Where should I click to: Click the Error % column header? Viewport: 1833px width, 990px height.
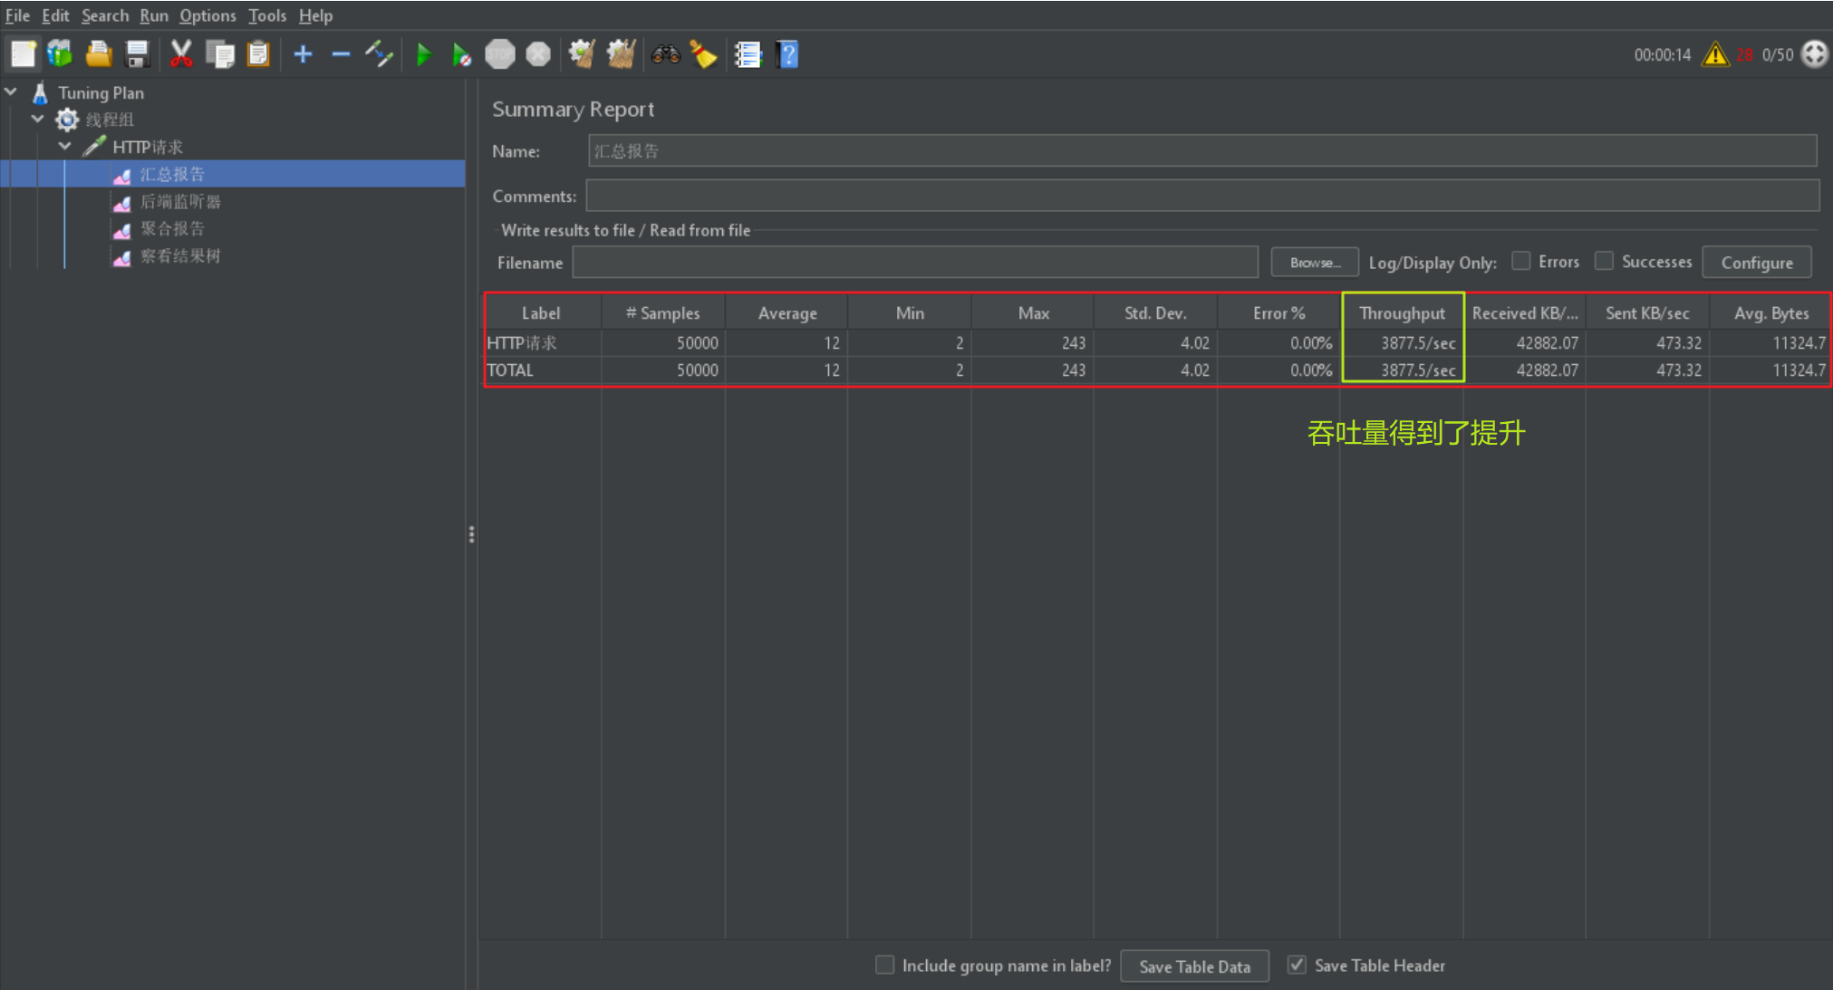[1278, 312]
